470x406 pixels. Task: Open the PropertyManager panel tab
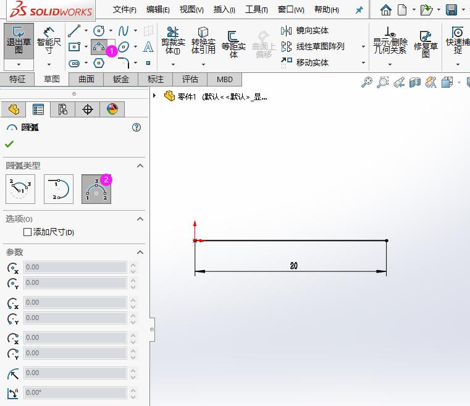coord(38,109)
